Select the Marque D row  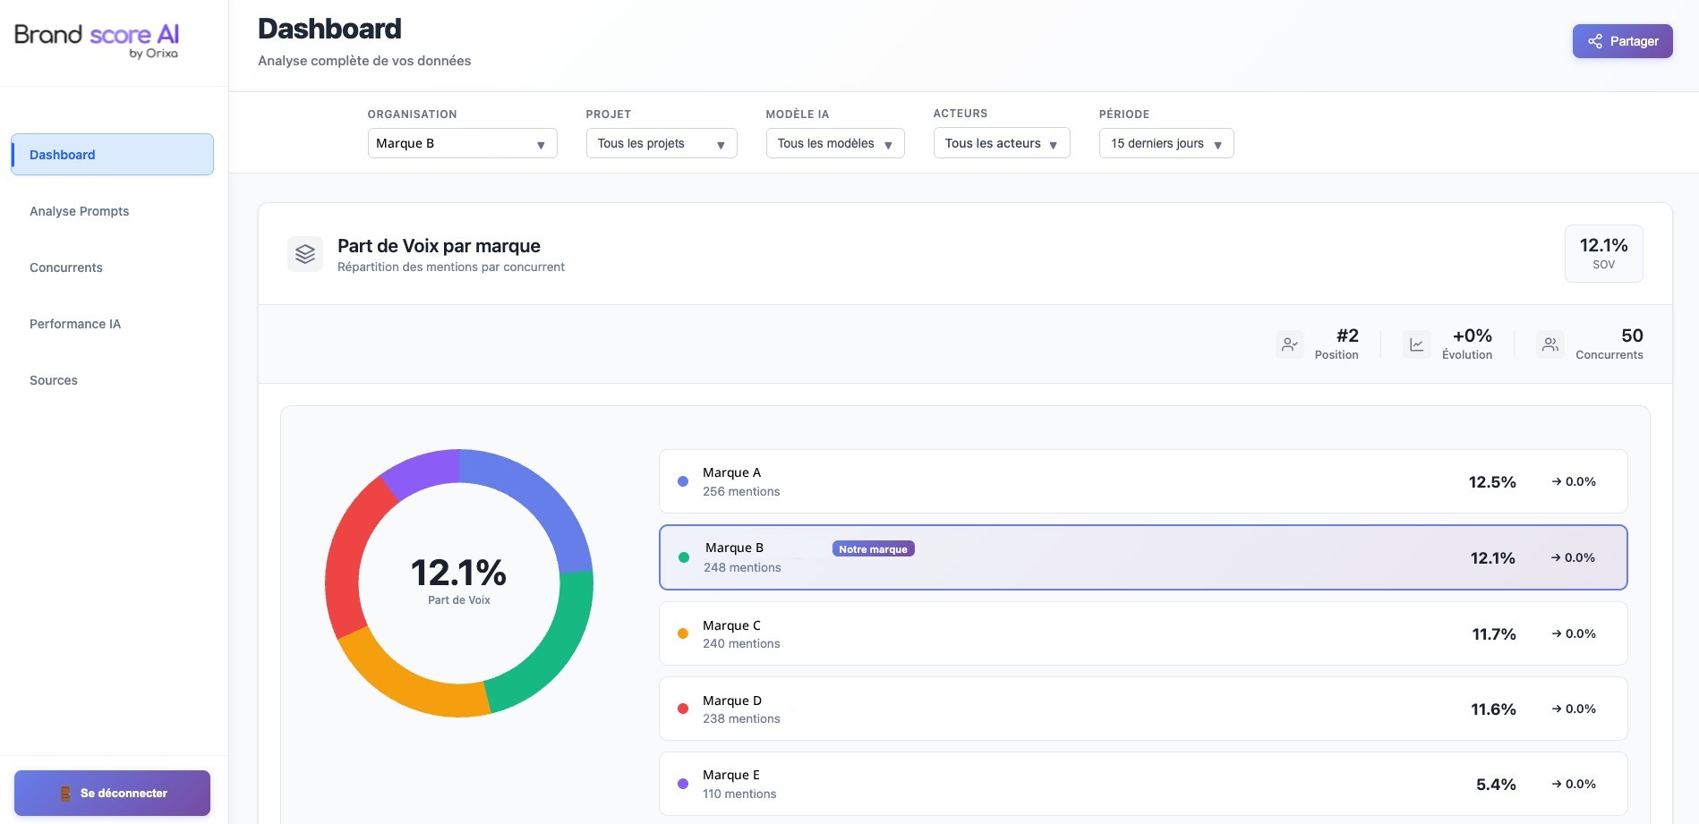1143,709
